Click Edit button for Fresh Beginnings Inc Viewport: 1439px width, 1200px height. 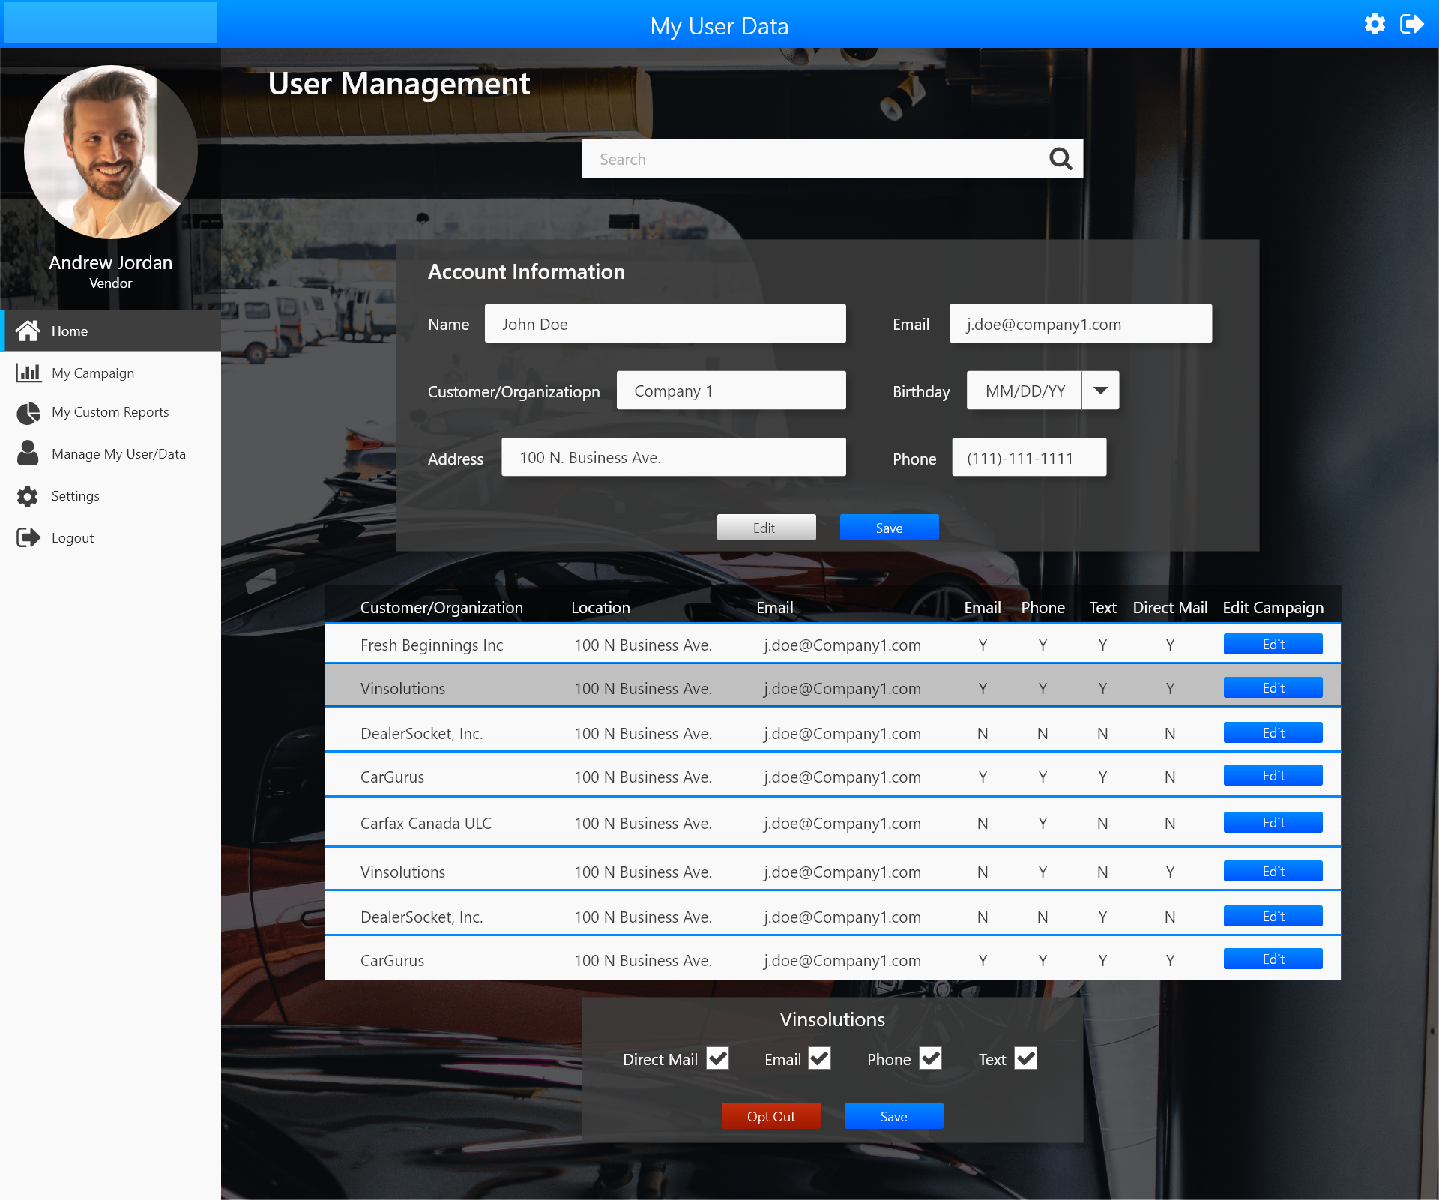[x=1273, y=645]
